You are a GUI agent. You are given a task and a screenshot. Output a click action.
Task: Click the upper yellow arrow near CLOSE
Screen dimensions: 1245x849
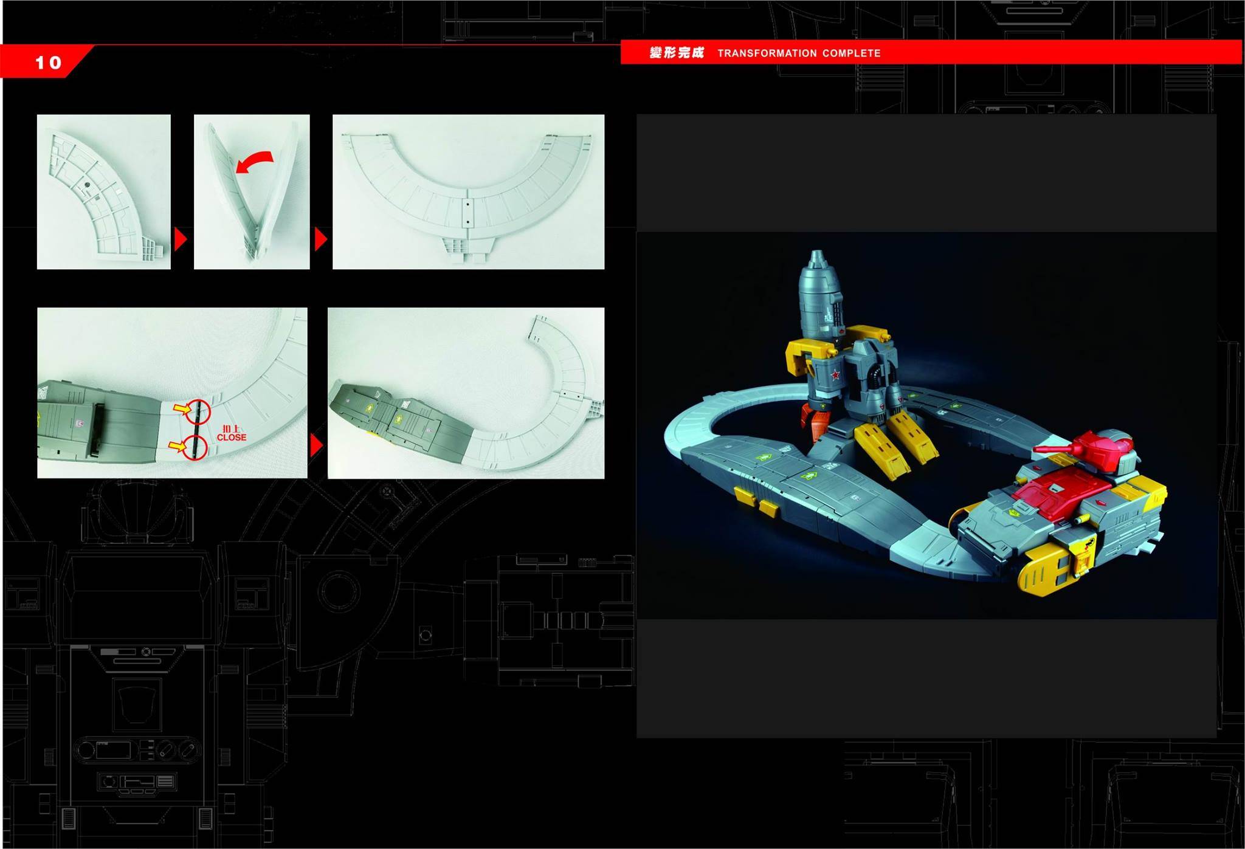pos(181,410)
